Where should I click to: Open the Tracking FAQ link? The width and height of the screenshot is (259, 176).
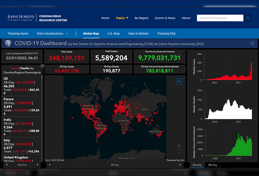tap(166, 34)
